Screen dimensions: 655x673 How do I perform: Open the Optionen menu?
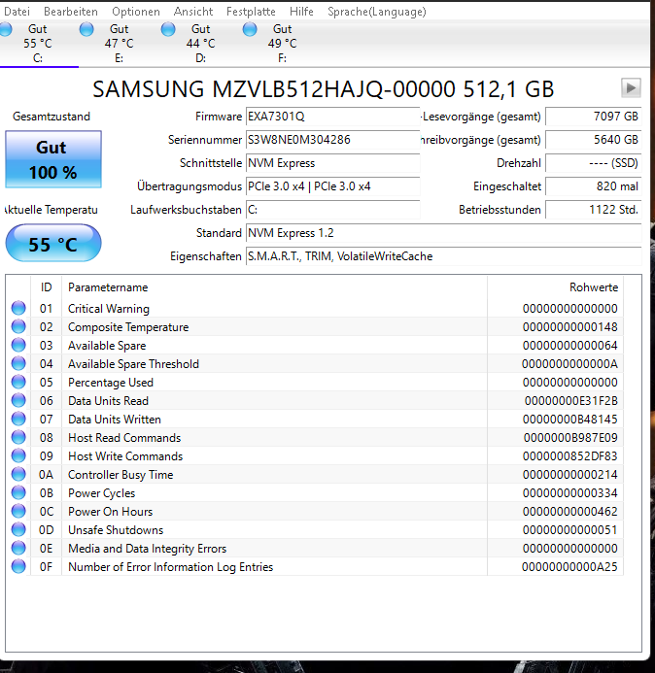(x=136, y=12)
